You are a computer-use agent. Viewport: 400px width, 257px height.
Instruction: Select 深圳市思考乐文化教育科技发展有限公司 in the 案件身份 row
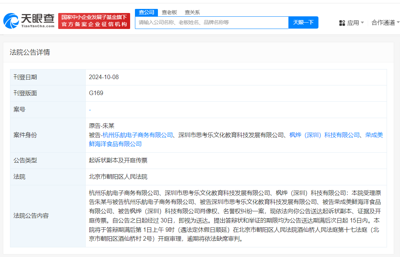click(231, 135)
